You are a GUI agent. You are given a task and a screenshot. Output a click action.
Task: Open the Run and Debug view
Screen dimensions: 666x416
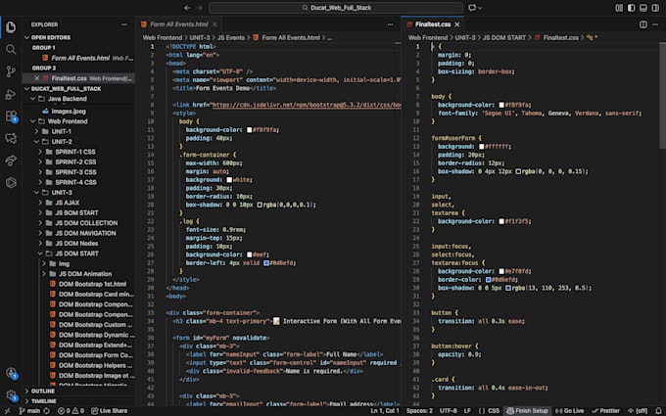click(11, 94)
